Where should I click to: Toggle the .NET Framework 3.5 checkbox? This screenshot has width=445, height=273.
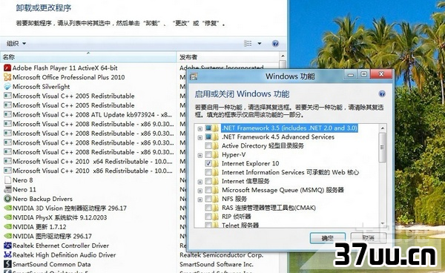tap(208, 128)
